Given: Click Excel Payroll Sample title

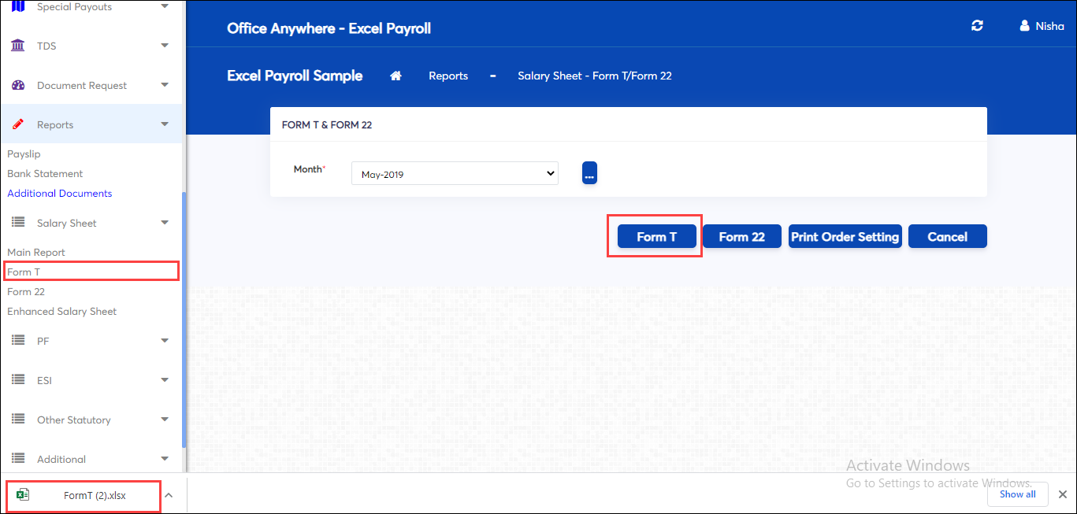Looking at the screenshot, I should pyautogui.click(x=295, y=76).
